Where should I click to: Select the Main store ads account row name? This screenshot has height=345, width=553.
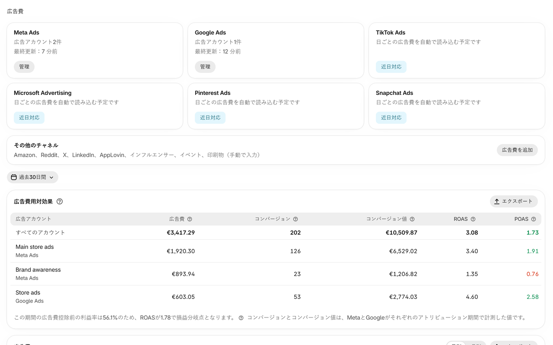[35, 247]
